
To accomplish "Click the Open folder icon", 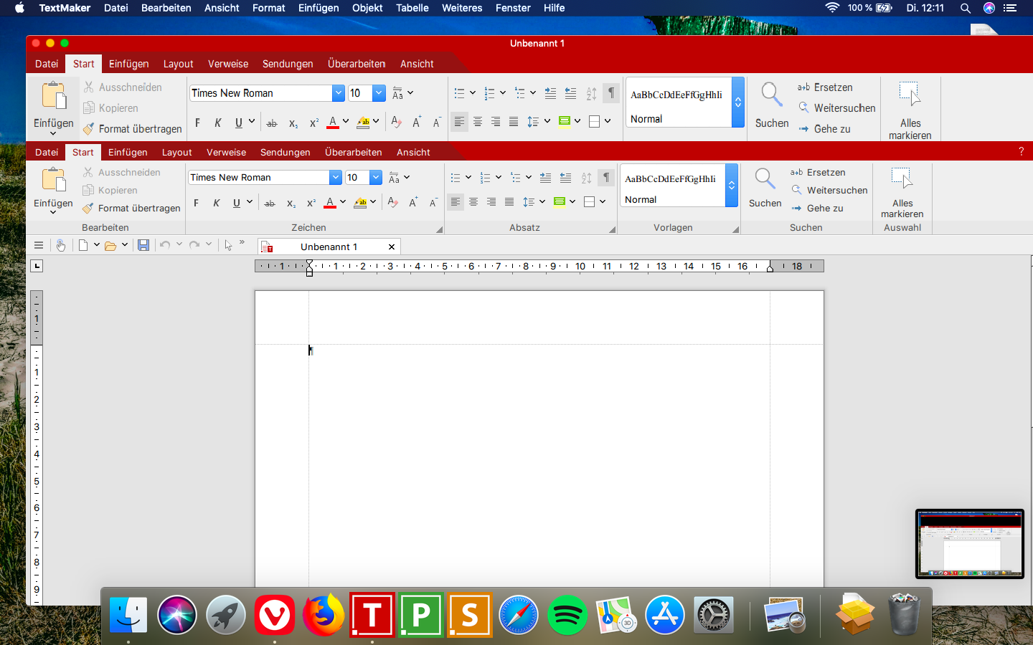I will [x=110, y=246].
